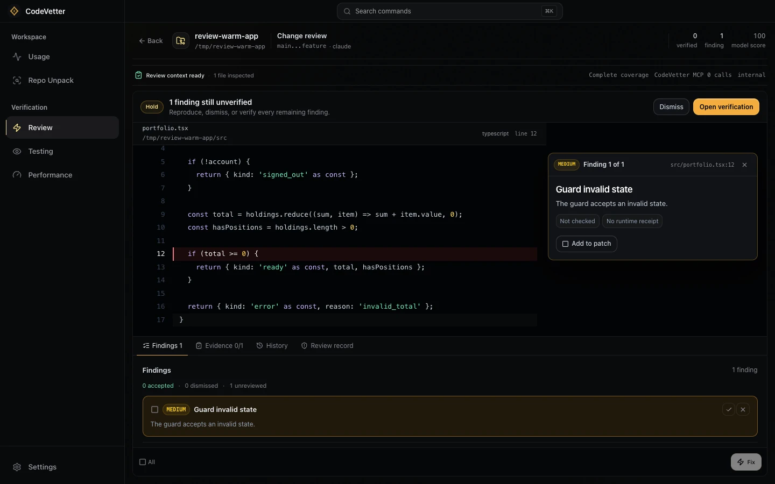The width and height of the screenshot is (775, 484).
Task: Click the verified count 0
Action: coord(695,36)
